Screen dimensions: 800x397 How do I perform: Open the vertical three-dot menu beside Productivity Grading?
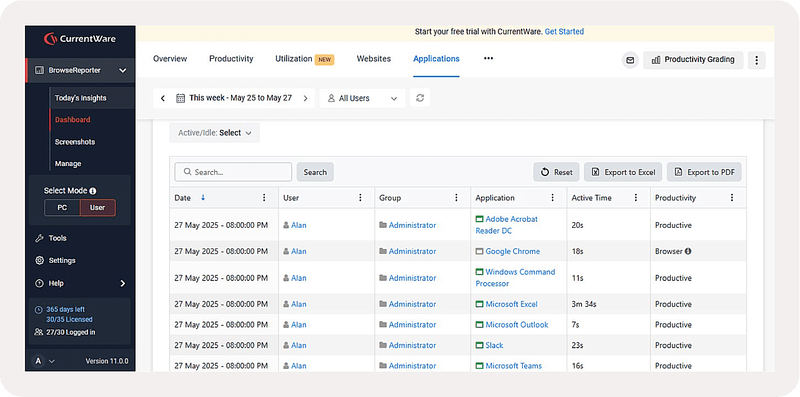756,60
